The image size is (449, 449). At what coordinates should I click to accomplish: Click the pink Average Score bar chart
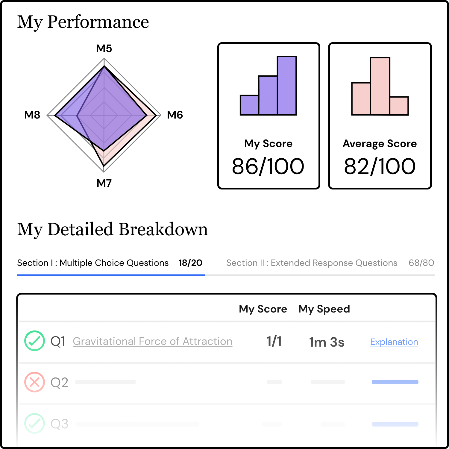[380, 85]
